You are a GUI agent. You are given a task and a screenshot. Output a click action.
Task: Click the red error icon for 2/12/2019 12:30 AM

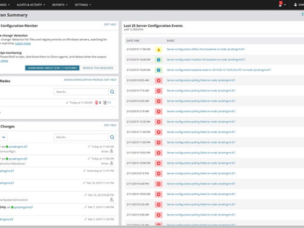(x=159, y=122)
